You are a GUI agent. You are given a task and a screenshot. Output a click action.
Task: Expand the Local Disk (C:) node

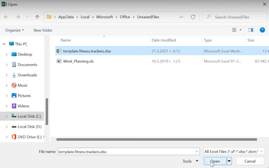[x=7, y=116]
